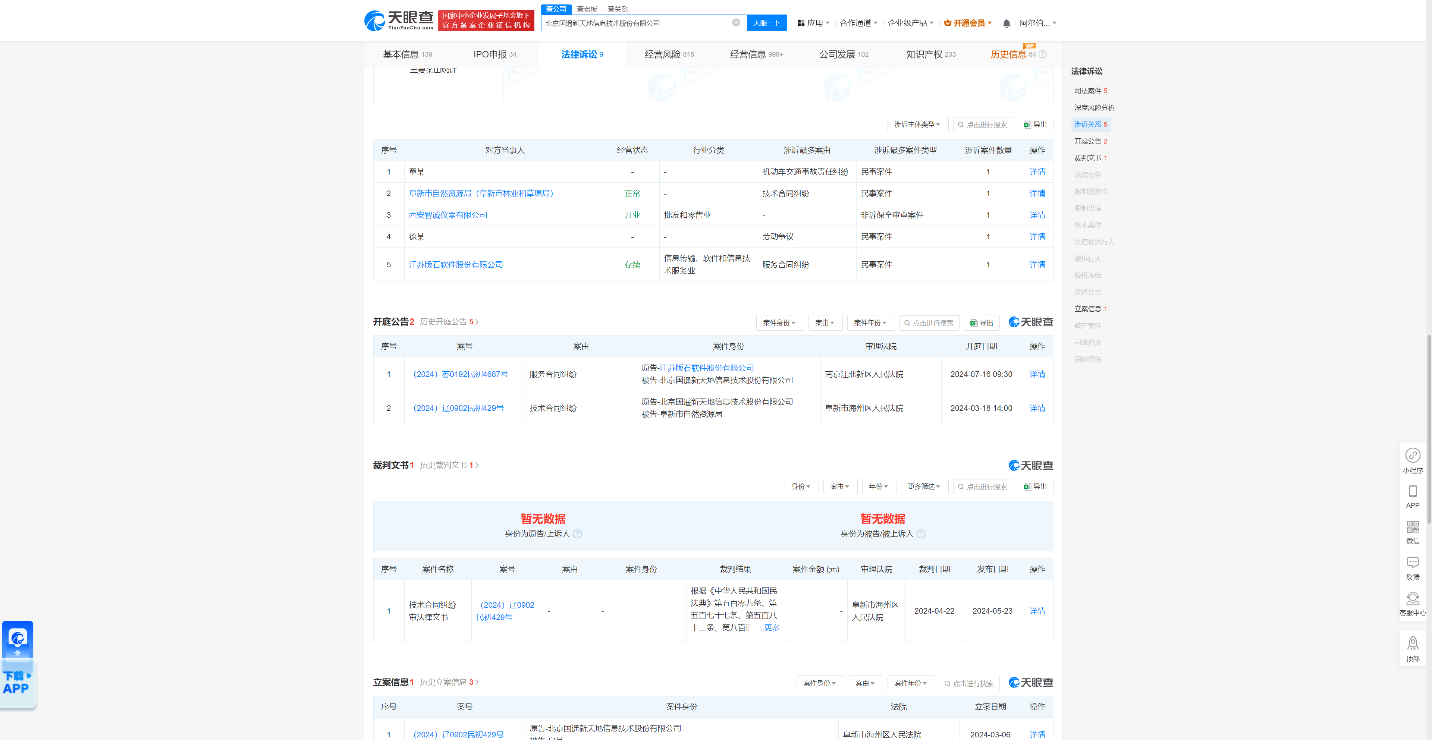The image size is (1432, 740).
Task: Open the 合作通道 header menu
Action: [x=858, y=23]
